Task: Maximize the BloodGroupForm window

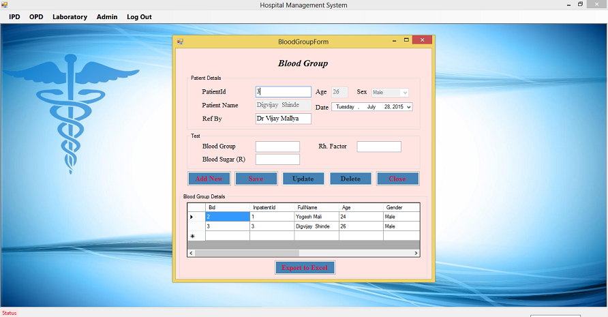Action: pos(406,40)
